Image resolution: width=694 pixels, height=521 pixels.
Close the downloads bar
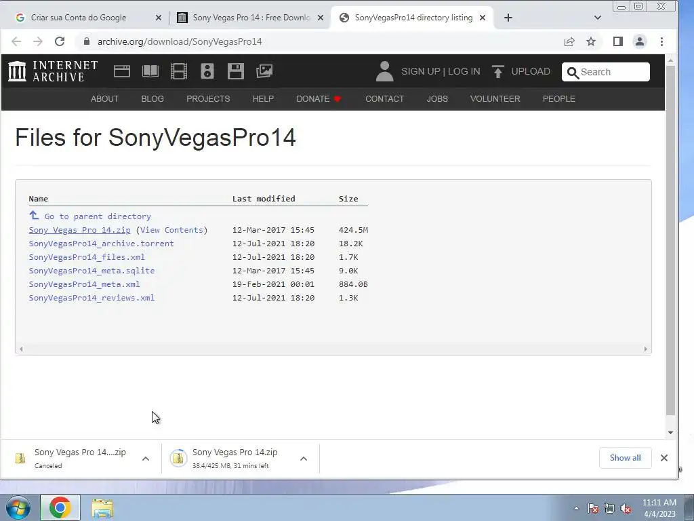(664, 458)
